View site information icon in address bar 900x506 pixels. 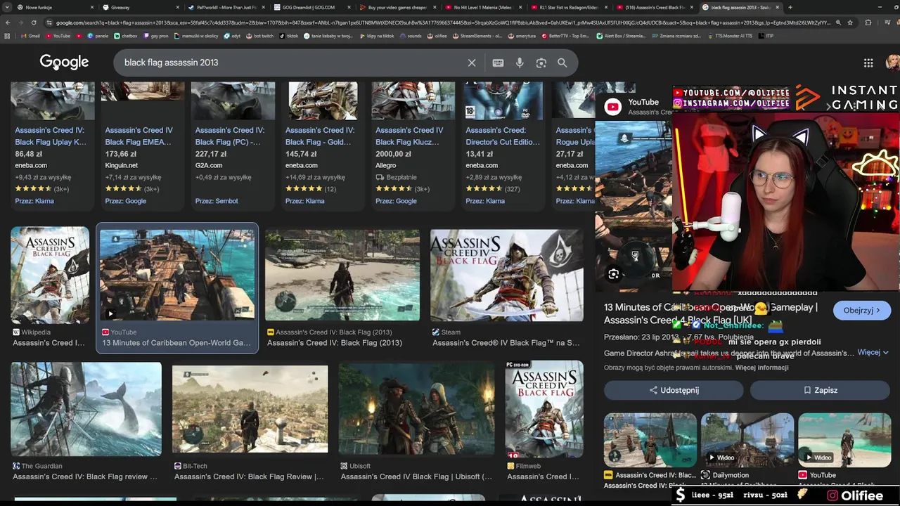coord(49,22)
